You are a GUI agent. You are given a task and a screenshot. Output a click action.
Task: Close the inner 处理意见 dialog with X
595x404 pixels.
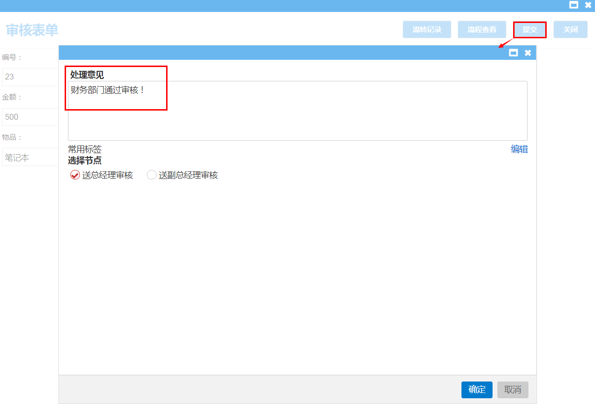click(528, 53)
